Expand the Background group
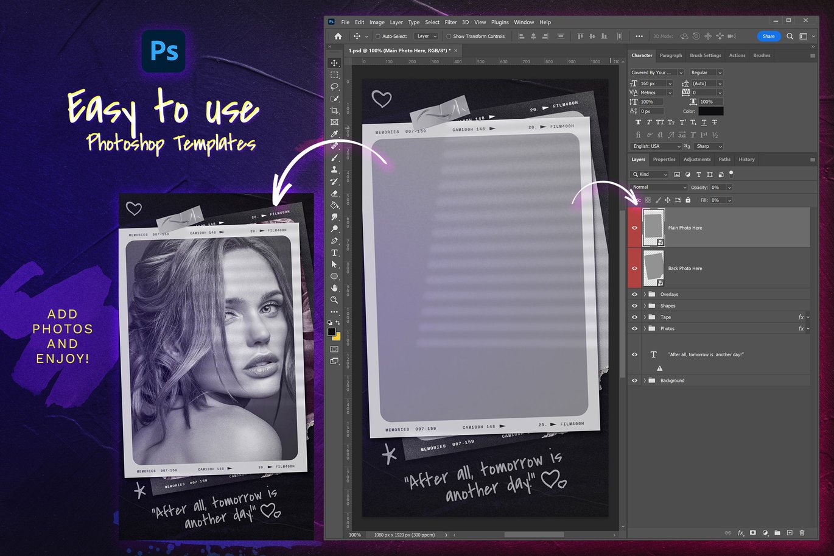Image resolution: width=834 pixels, height=556 pixels. (x=645, y=381)
